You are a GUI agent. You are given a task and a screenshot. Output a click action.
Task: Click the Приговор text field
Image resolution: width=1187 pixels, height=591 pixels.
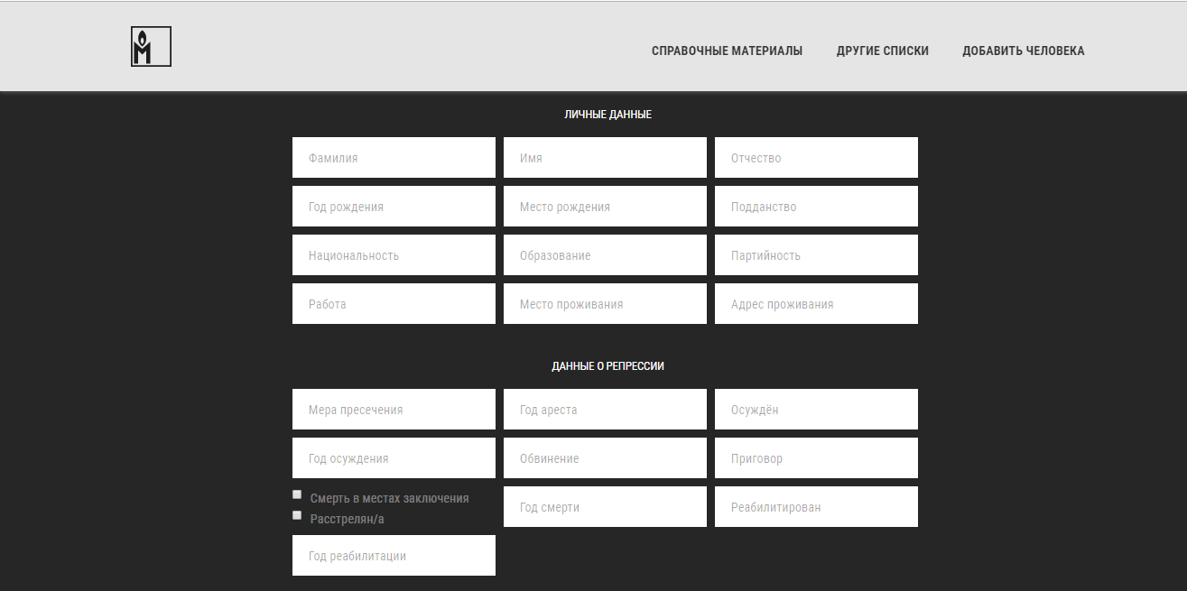[x=816, y=458]
